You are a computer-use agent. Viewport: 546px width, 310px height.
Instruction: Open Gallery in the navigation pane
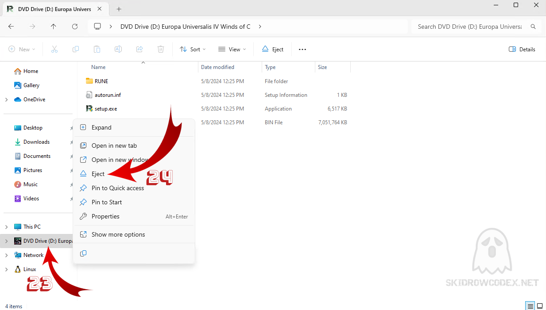(x=27, y=85)
